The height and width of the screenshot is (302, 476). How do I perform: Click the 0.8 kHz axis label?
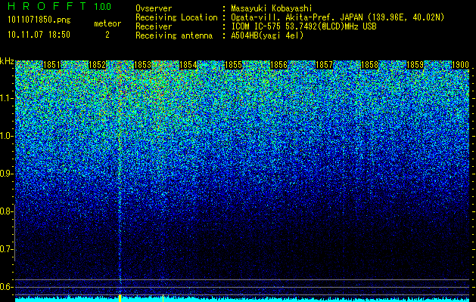(6, 211)
